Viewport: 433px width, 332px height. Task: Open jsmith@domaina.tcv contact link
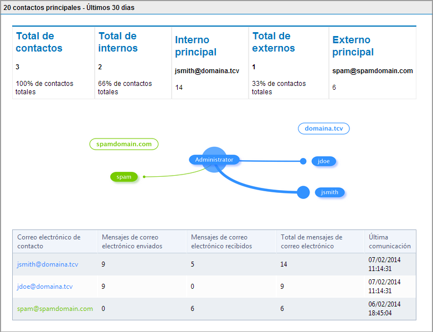tap(48, 264)
